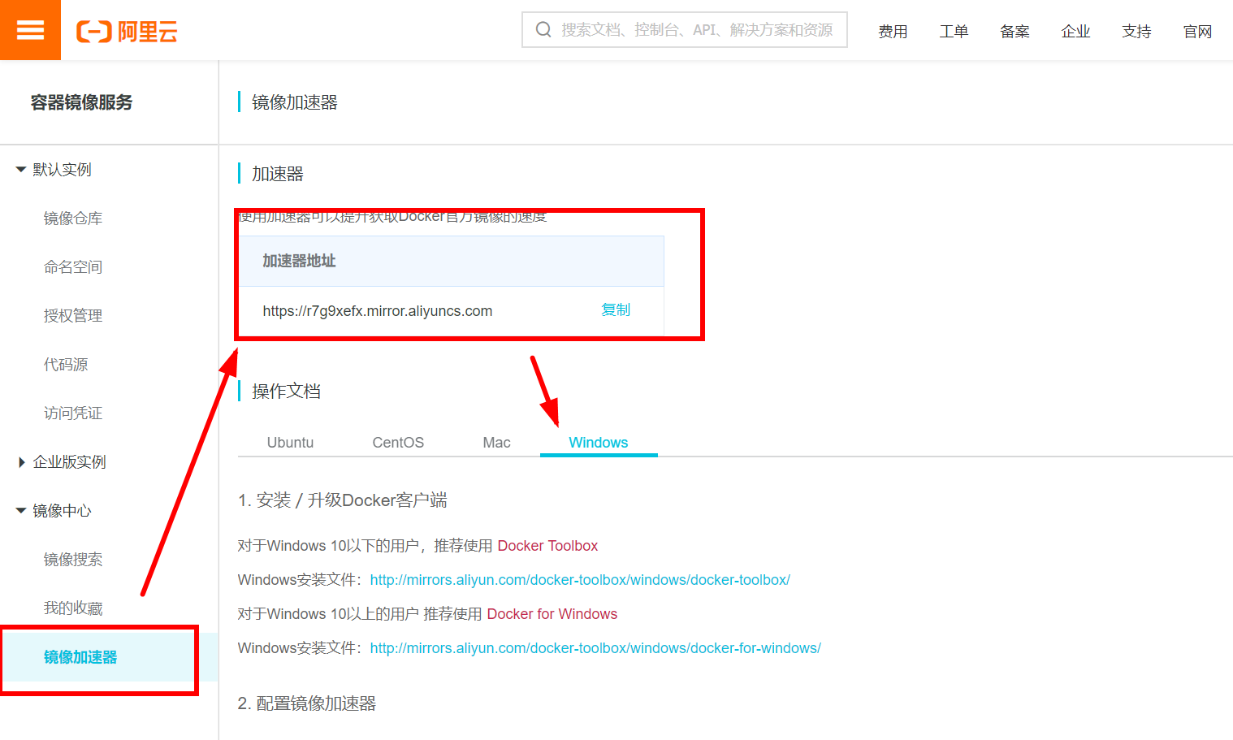Open 我的收藏 in the sidebar
Image resolution: width=1233 pixels, height=740 pixels.
[72, 608]
